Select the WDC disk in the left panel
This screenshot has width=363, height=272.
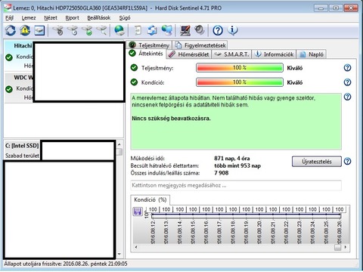(x=18, y=88)
